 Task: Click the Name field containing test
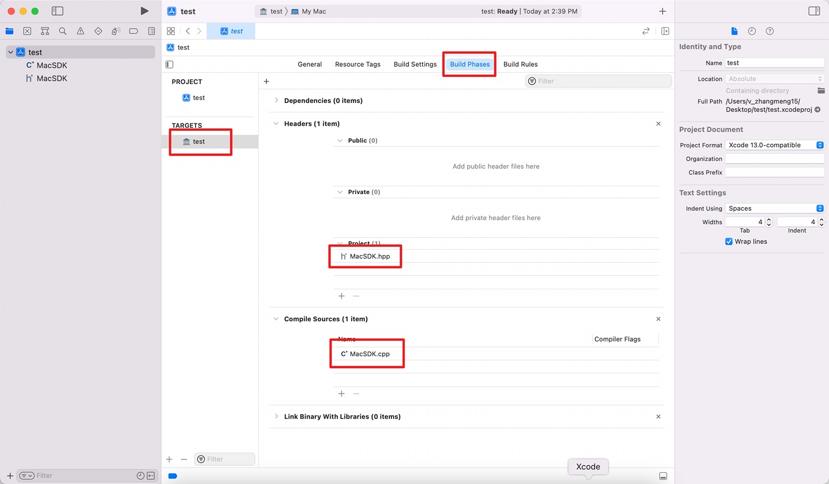tap(775, 63)
